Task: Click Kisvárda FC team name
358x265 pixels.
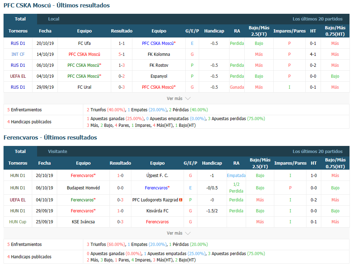Action: (x=157, y=211)
